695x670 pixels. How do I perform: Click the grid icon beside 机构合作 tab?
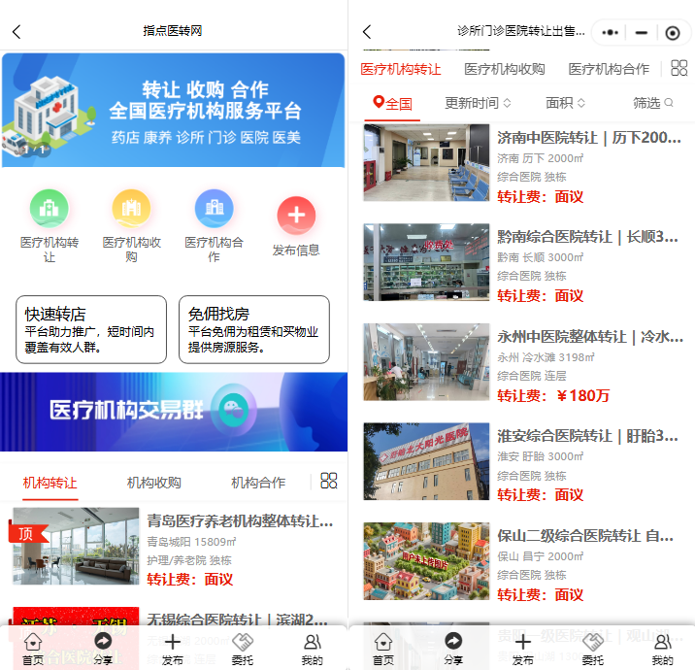pyautogui.click(x=329, y=482)
